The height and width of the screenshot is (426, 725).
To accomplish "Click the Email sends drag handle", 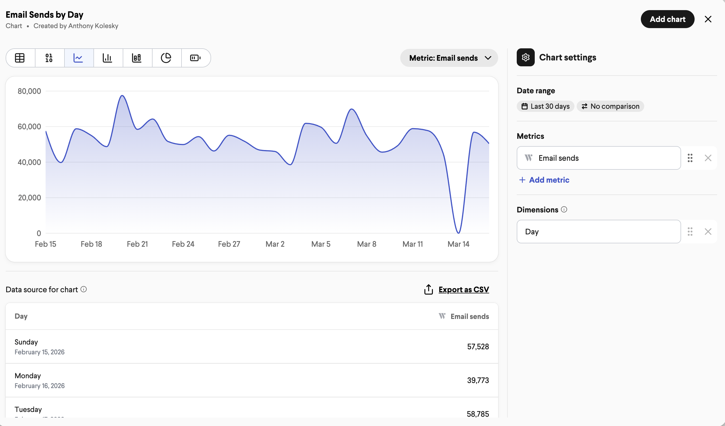I will [690, 158].
